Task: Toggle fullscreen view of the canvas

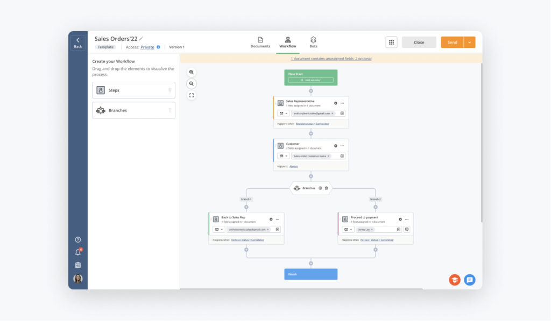Action: (192, 96)
